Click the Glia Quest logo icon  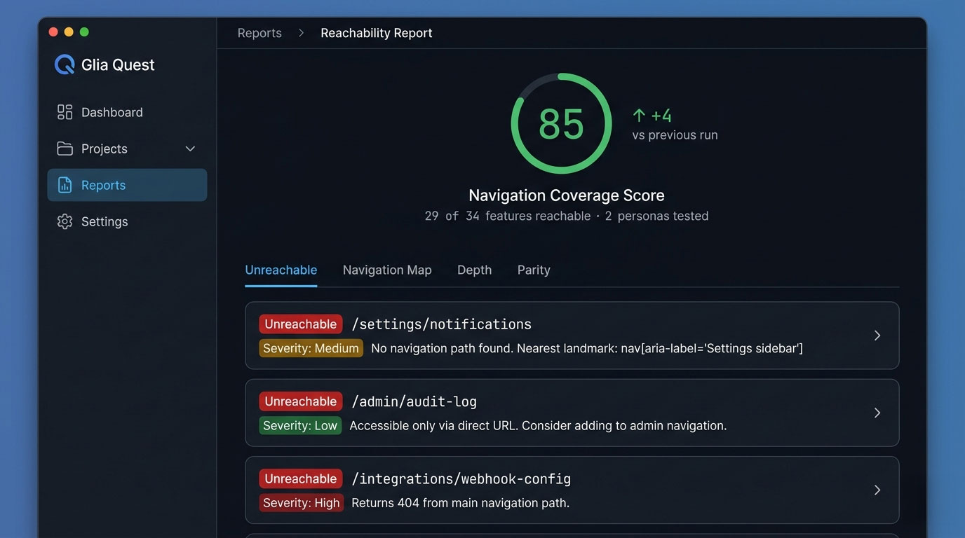pyautogui.click(x=65, y=64)
